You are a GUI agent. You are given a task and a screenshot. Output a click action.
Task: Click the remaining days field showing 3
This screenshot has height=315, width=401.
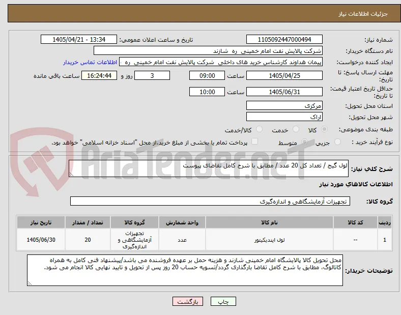(x=152, y=75)
